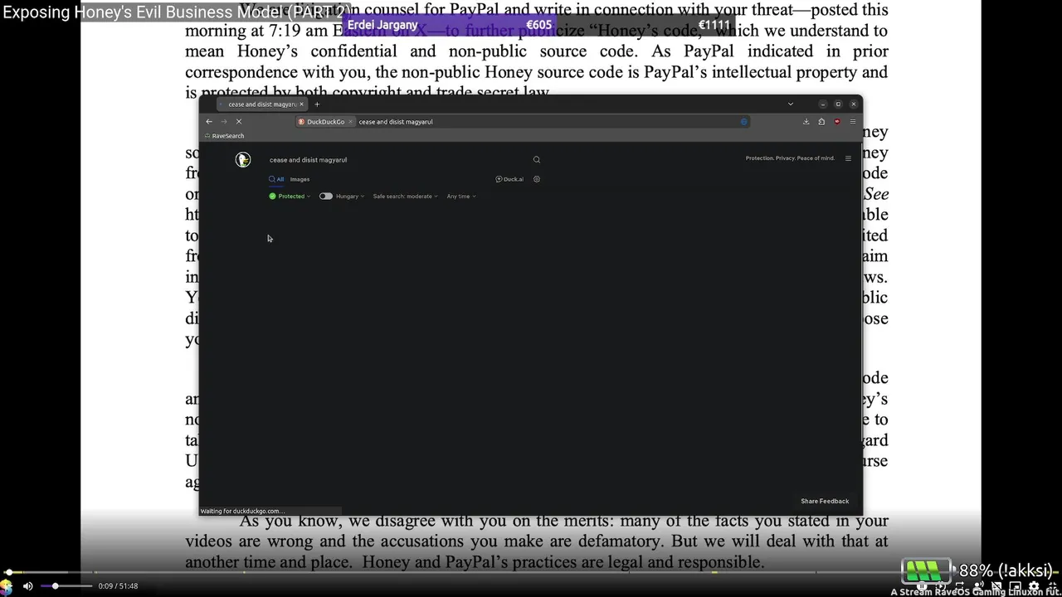The width and height of the screenshot is (1062, 597).
Task: Toggle the Hungary region switch
Action: tap(326, 197)
